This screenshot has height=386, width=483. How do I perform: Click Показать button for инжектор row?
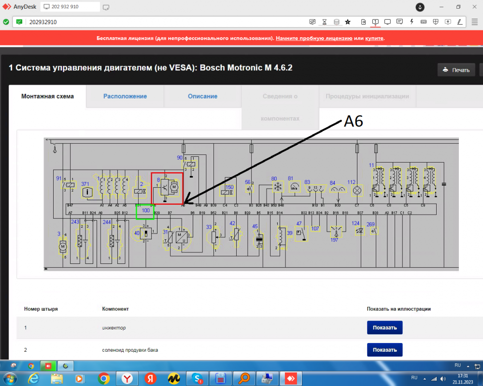click(x=384, y=328)
